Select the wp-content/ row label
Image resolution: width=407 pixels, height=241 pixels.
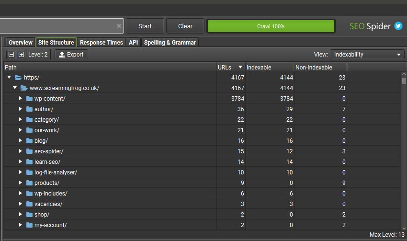coord(50,99)
